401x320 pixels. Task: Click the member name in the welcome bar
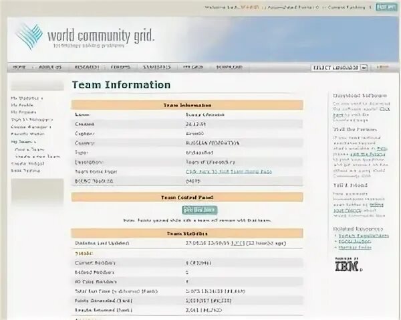click(250, 7)
